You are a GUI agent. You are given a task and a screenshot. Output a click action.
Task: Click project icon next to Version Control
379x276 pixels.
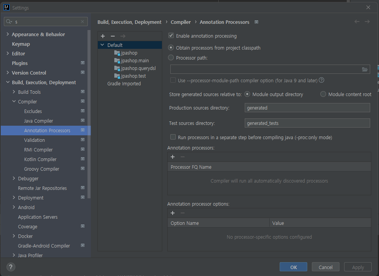tap(82, 72)
